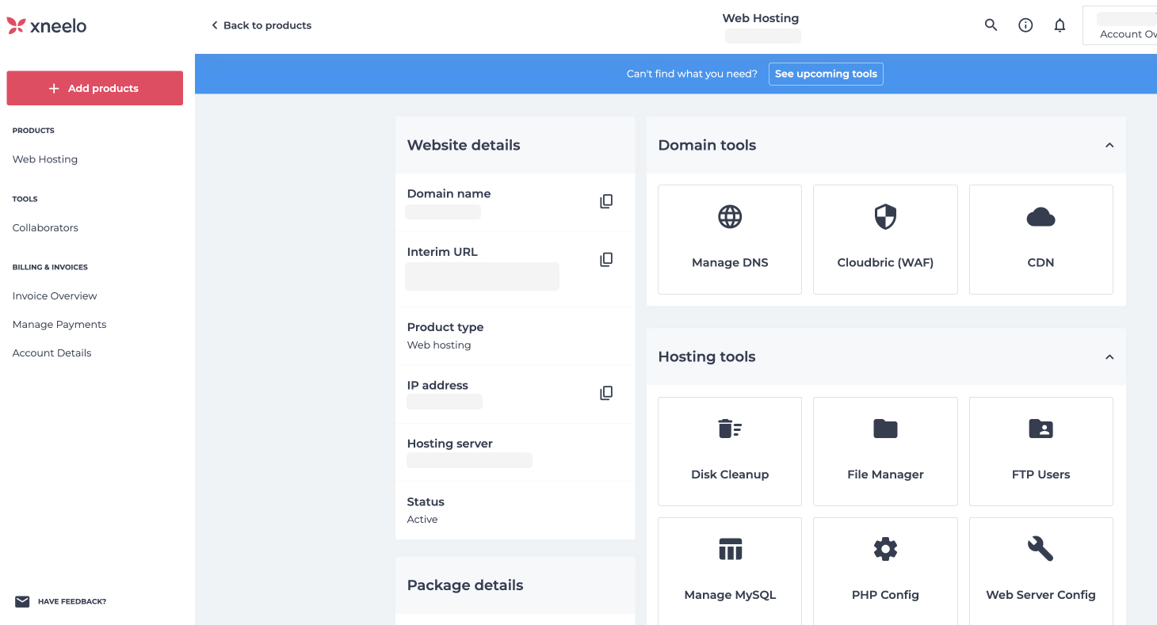Copy the Interim URL value
This screenshot has height=625, width=1157.
pyautogui.click(x=606, y=260)
